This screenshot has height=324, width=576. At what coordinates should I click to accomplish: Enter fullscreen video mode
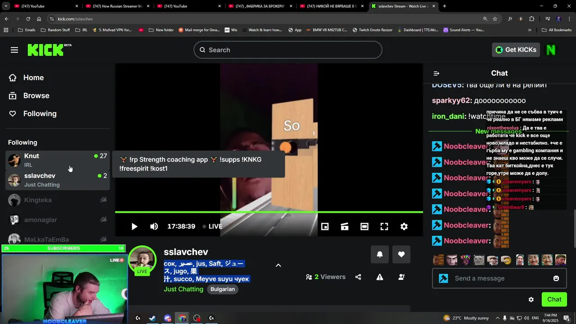384,226
